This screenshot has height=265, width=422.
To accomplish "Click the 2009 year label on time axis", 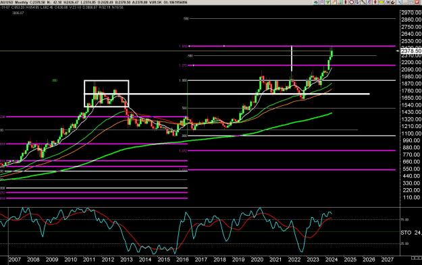I will (52, 260).
